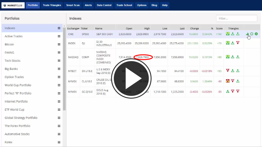
Task: Open the Internet Portfolio hamburger menu
Action: point(59,101)
